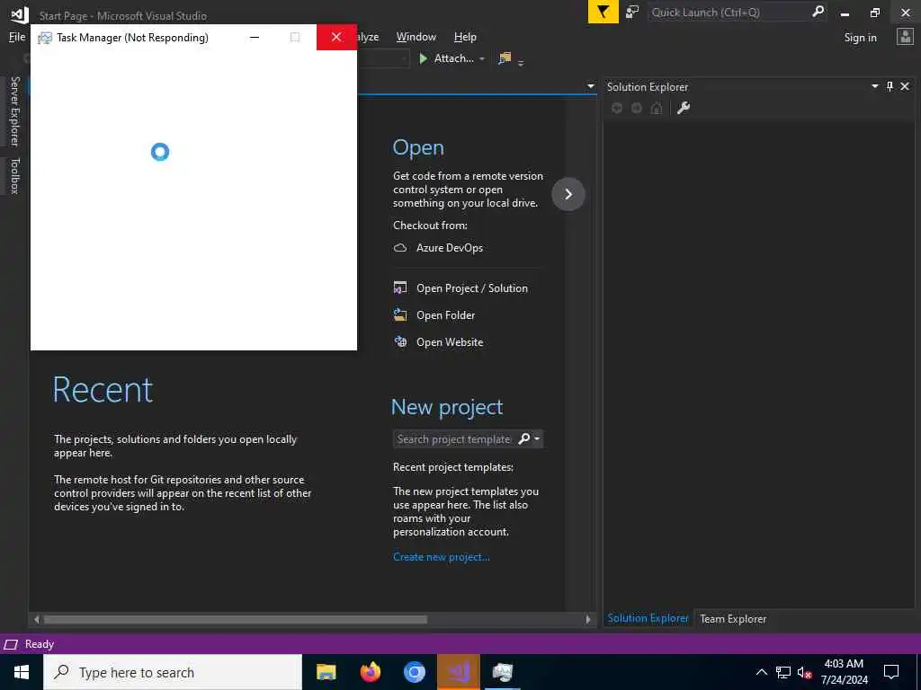921x690 pixels.
Task: Click the scroll-left arrow of Start Page scrollbar
Action: tap(36, 620)
